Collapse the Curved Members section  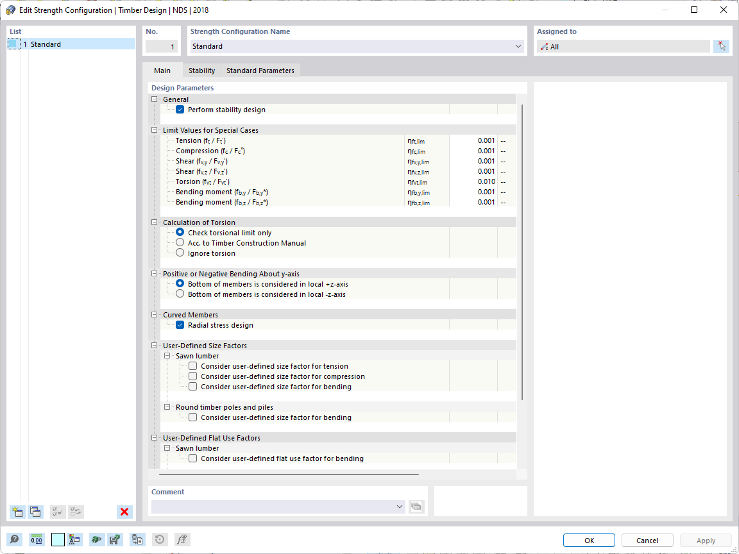coord(154,315)
